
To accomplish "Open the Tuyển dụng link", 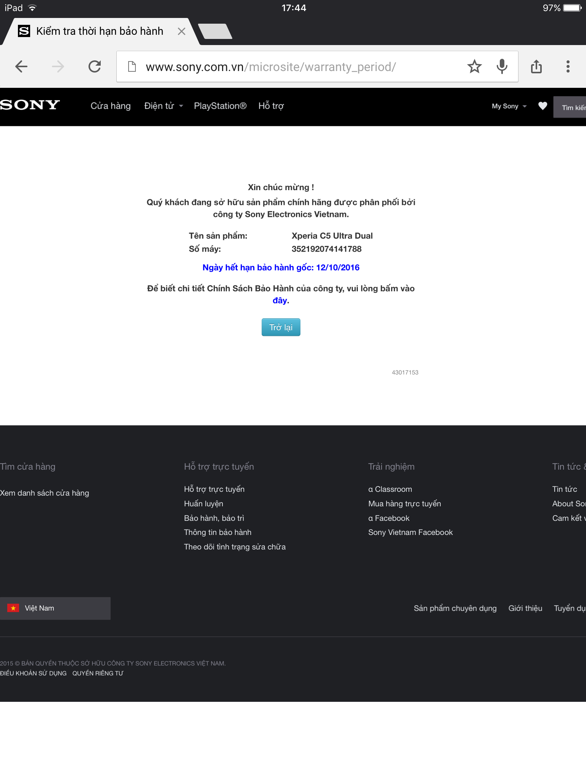I will pos(570,608).
